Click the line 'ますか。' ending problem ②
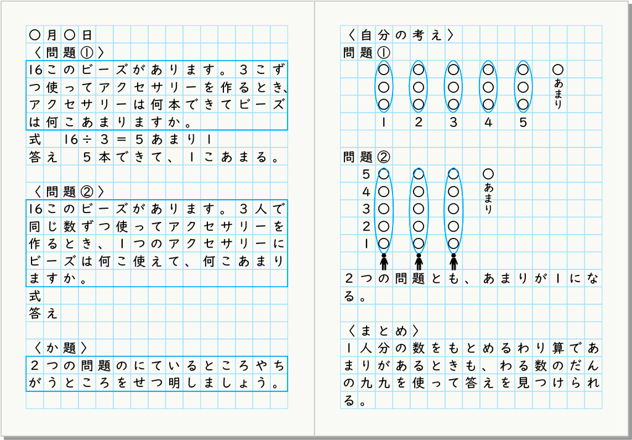The height and width of the screenshot is (440, 632). [x=57, y=279]
